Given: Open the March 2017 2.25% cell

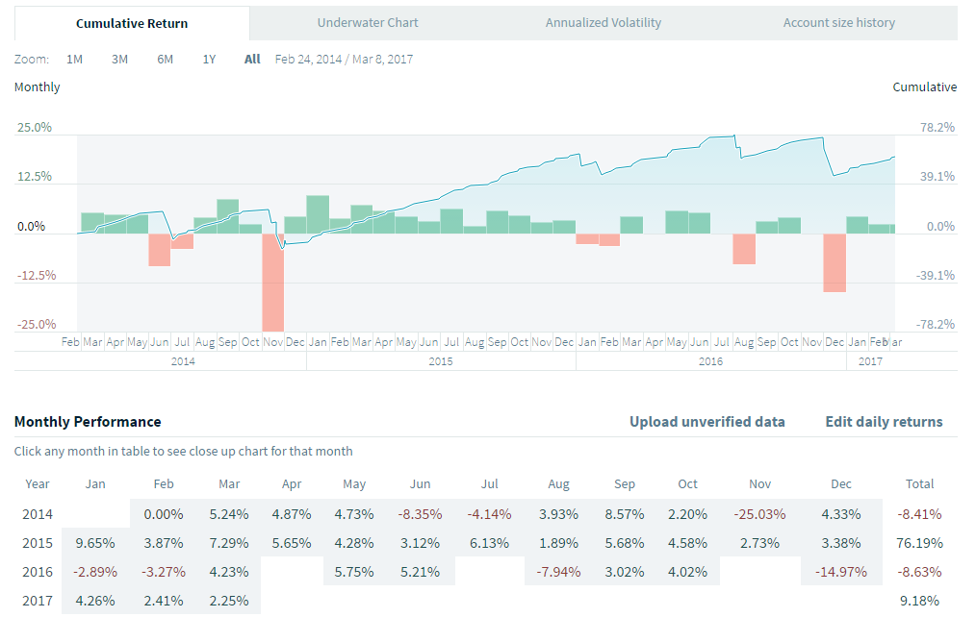Looking at the screenshot, I should [229, 602].
